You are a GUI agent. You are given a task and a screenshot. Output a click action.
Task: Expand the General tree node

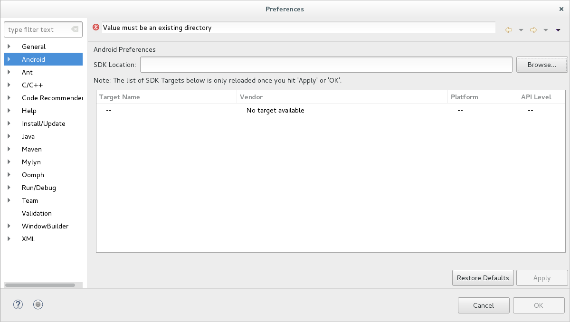click(9, 47)
